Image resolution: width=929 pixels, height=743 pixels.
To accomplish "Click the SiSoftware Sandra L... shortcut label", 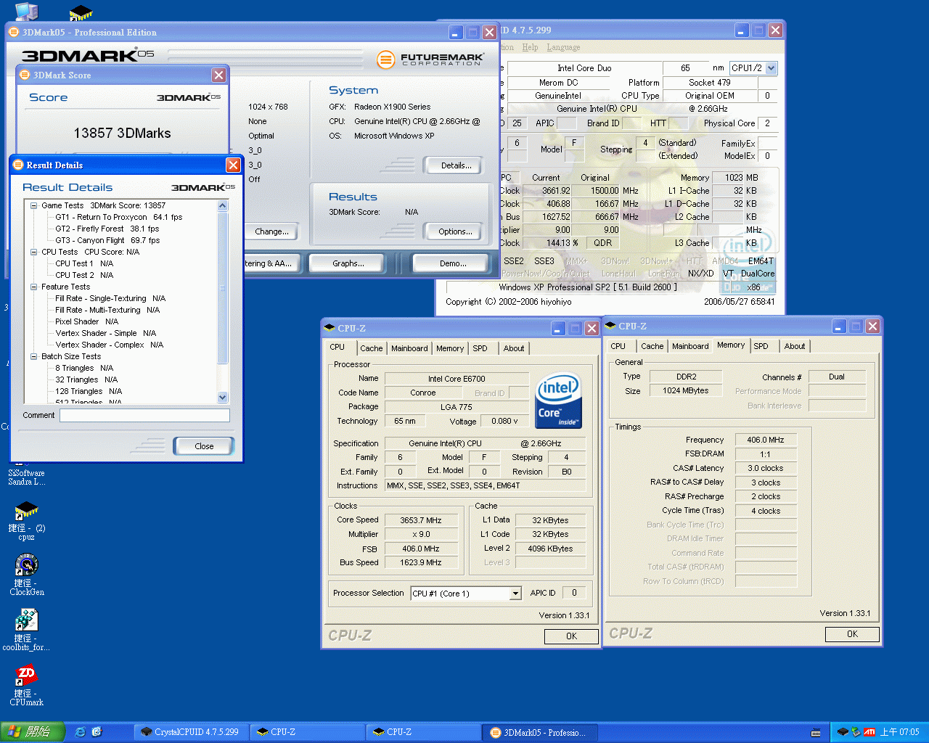I will point(27,477).
